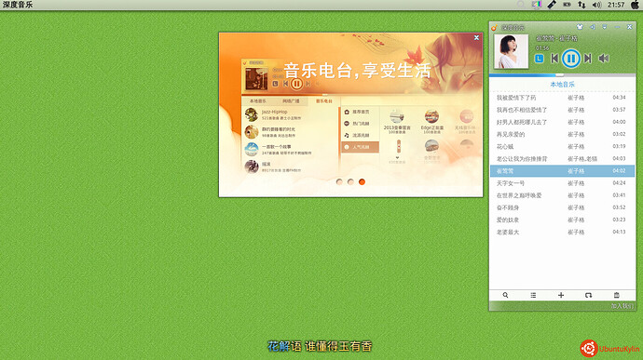
Task: Click 深度音乐 title in top bar
Action: click(18, 5)
